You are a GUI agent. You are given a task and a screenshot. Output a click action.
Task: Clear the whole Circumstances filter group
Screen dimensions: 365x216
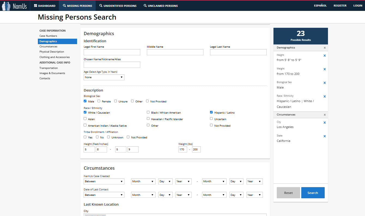pos(324,115)
